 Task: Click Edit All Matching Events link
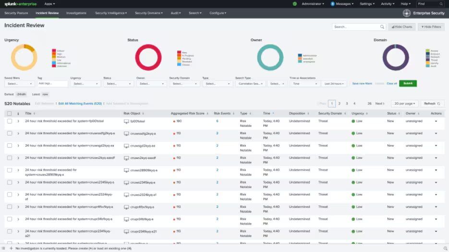tap(80, 104)
